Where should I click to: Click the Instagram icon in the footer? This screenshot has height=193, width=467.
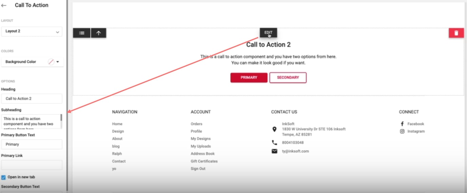[x=402, y=131]
